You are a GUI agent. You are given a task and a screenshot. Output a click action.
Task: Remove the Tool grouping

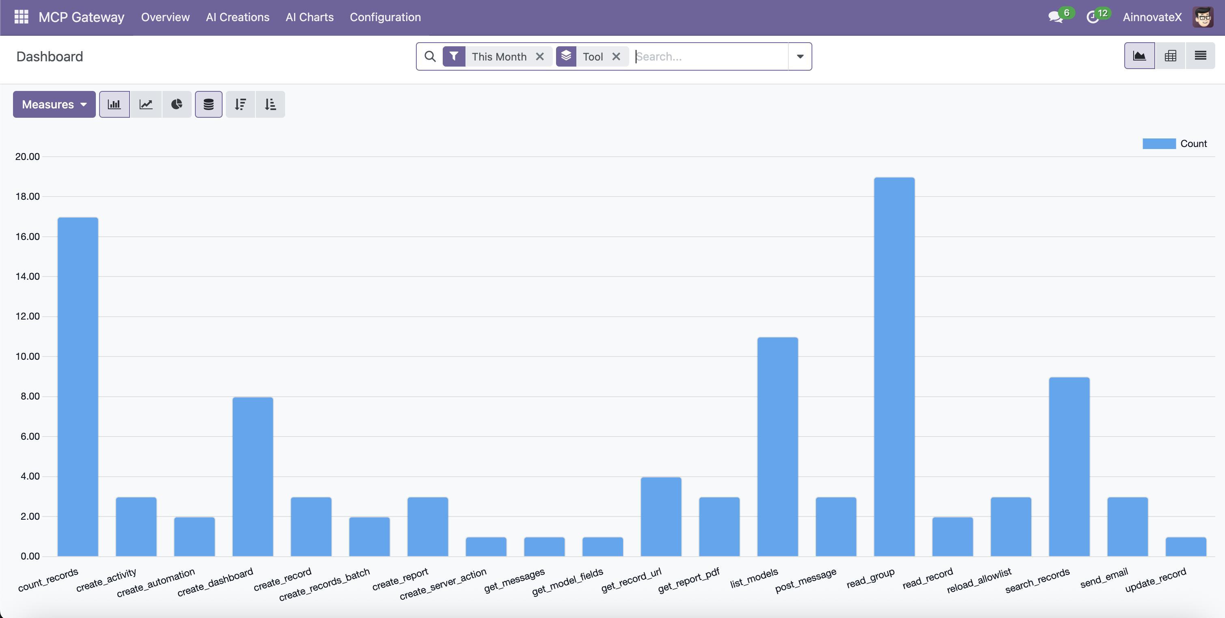[616, 56]
